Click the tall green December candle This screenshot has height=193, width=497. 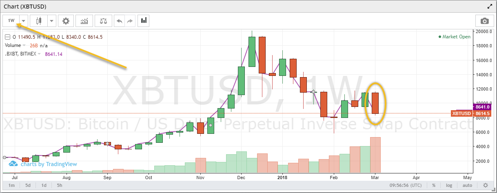[x=252, y=52]
